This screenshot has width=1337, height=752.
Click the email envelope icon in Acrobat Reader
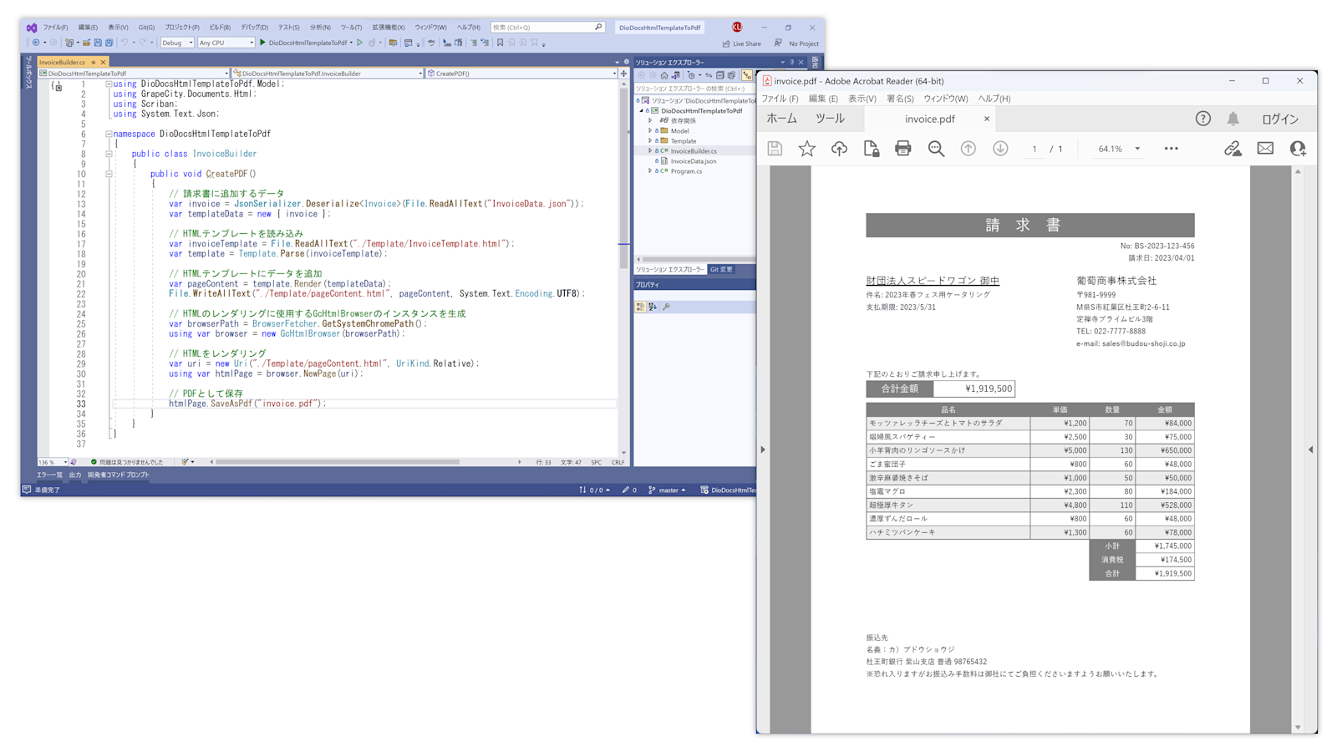tap(1265, 149)
